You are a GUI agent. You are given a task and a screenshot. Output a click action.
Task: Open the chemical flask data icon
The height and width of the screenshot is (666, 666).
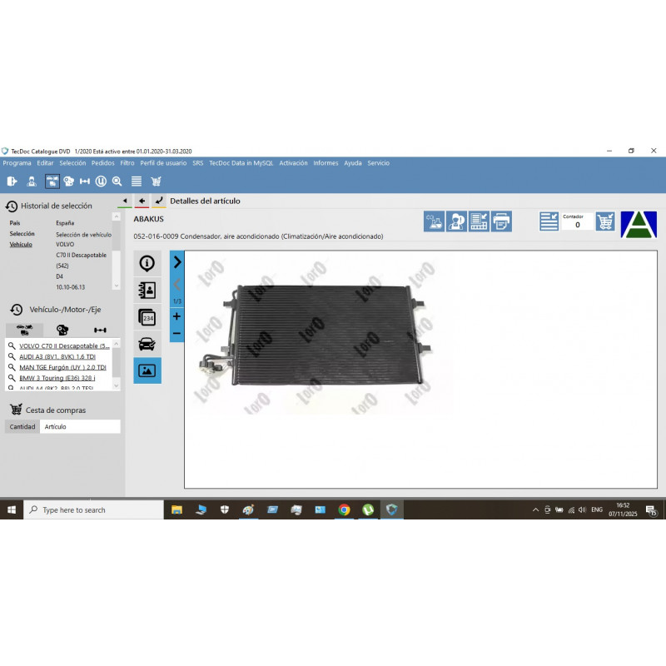click(434, 221)
